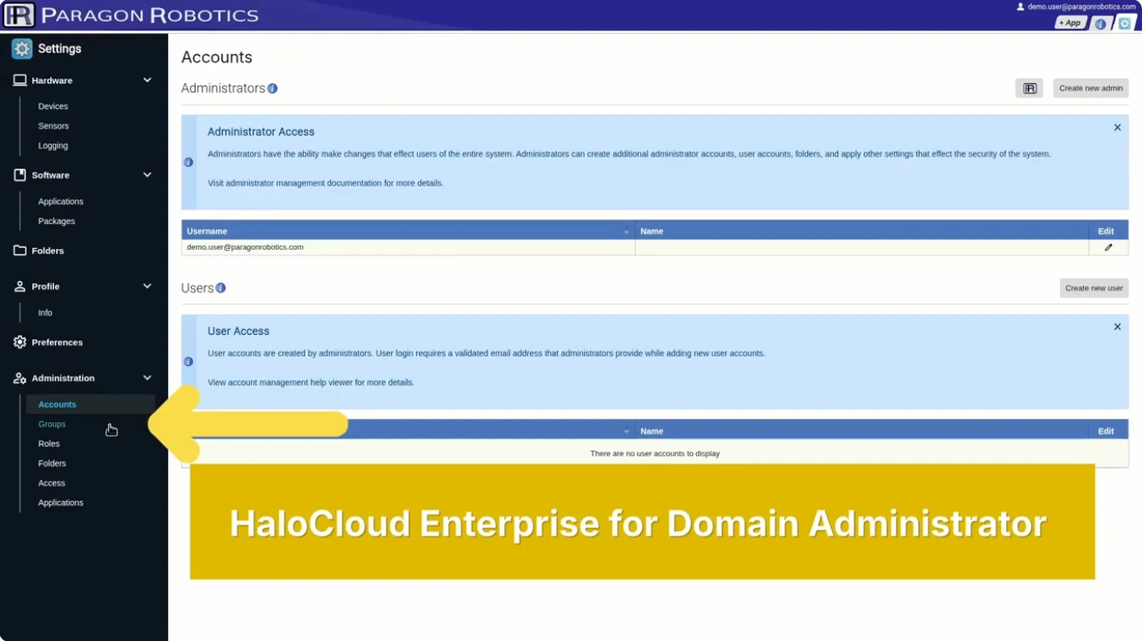Collapse the Hardware section chevron
1142x641 pixels.
147,80
